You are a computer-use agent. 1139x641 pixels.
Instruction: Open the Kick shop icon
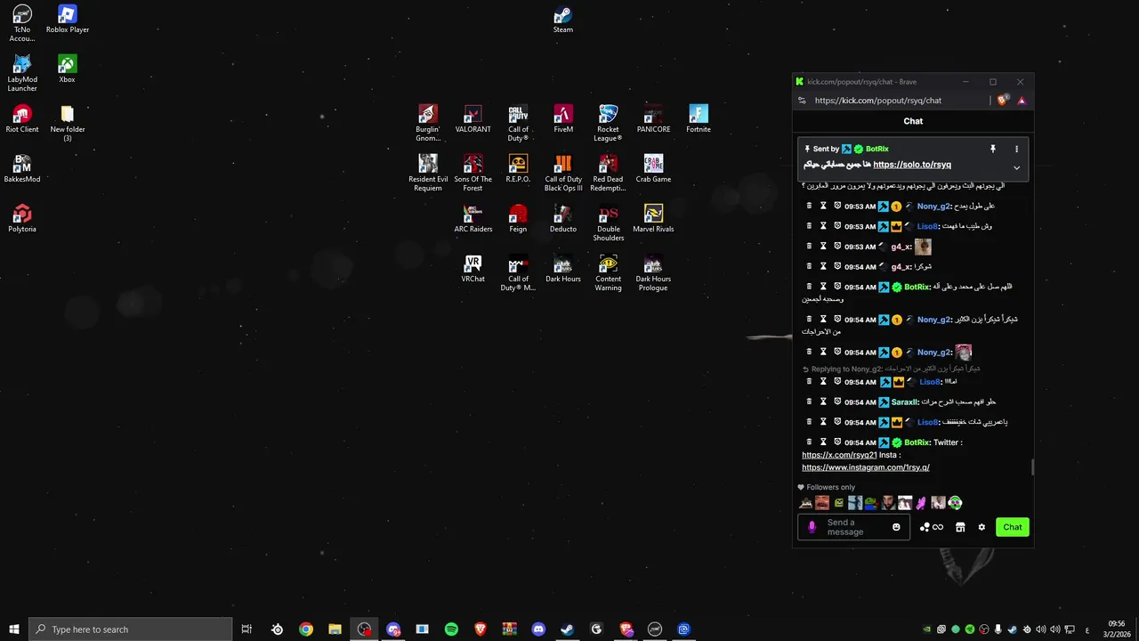960,527
